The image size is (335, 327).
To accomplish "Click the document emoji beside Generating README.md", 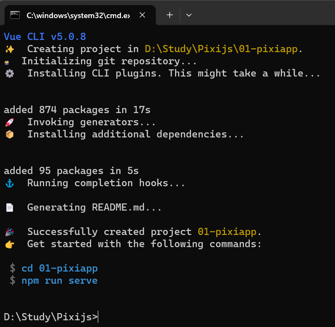I will coord(10,208).
